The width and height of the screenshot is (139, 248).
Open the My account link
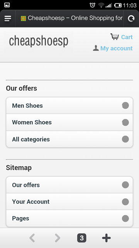tap(117, 48)
